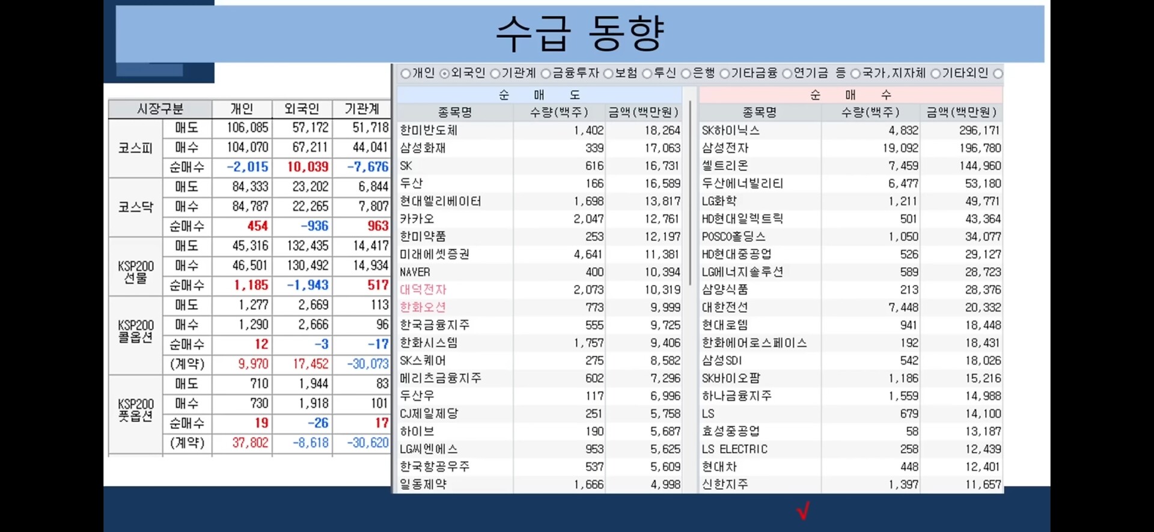Click the 카카오 stock name
This screenshot has width=1154, height=532.
[417, 219]
